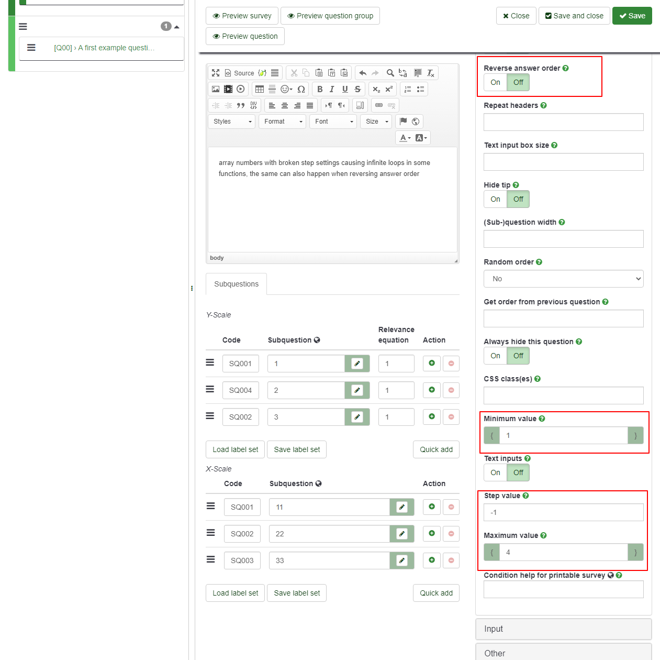
Task: Delete X-Scale subquestion SQ003 with minus icon
Action: coord(451,560)
